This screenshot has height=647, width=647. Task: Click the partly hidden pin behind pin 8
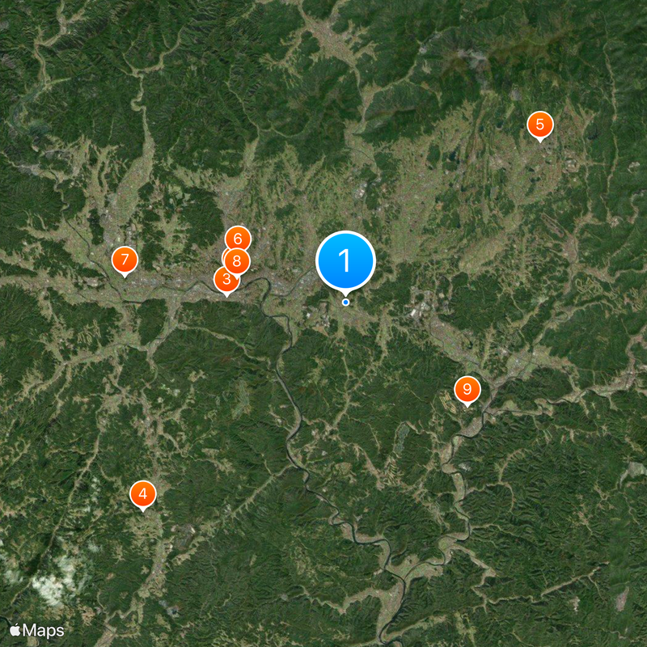224,256
